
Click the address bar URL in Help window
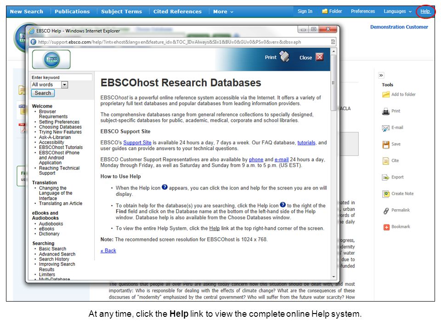[170, 42]
